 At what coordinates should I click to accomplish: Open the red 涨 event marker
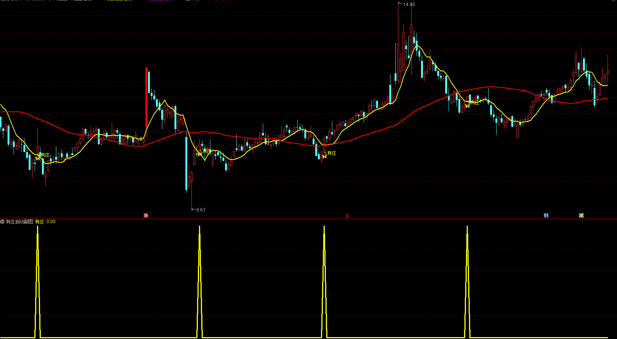(x=146, y=216)
